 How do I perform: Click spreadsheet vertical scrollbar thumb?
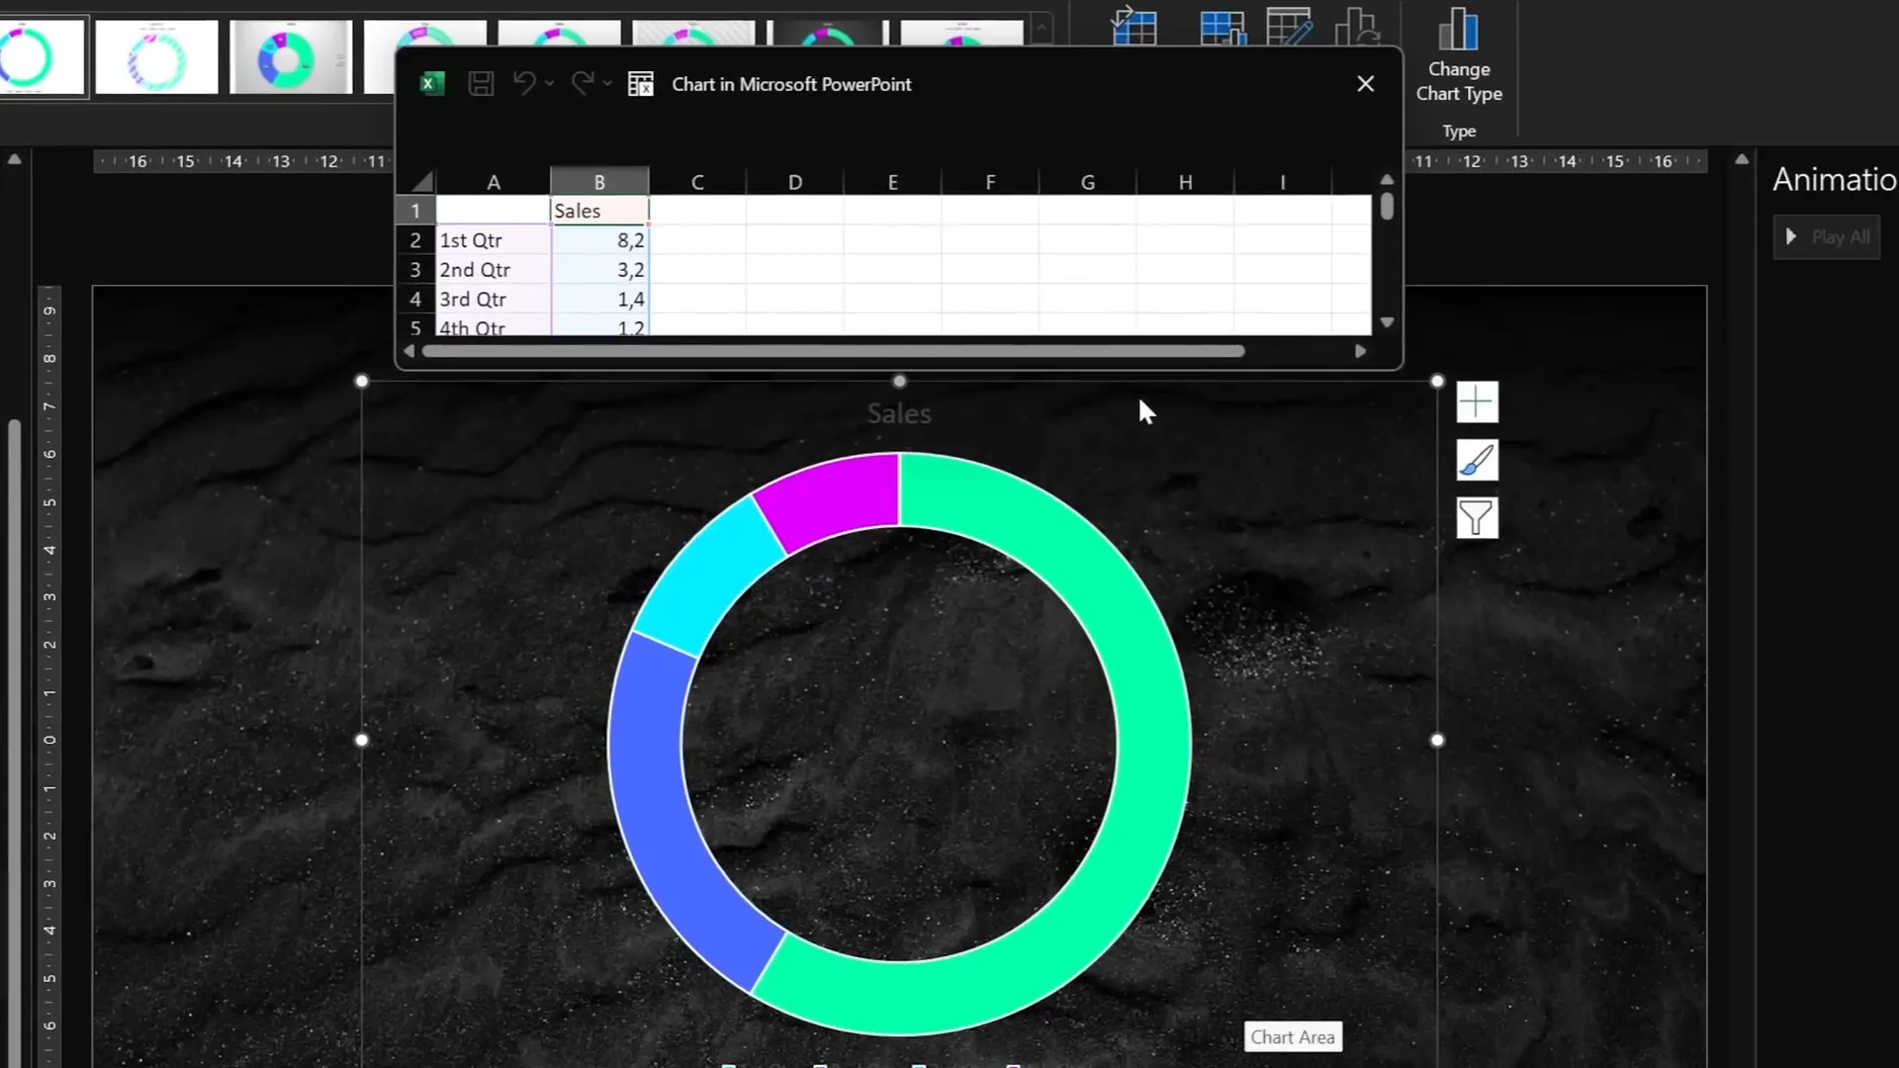click(x=1387, y=206)
